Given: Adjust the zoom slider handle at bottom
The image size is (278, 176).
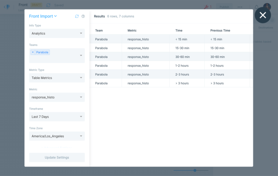Looking at the screenshot, I should tap(195, 170).
